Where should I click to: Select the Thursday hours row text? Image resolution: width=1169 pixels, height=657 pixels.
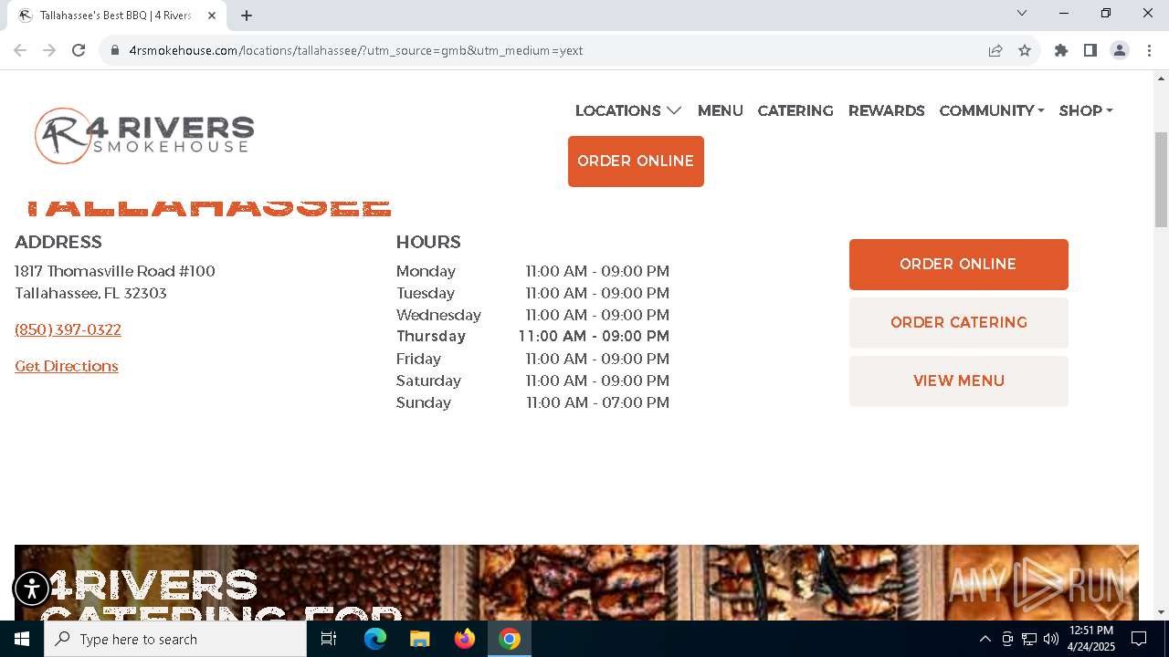(x=532, y=337)
